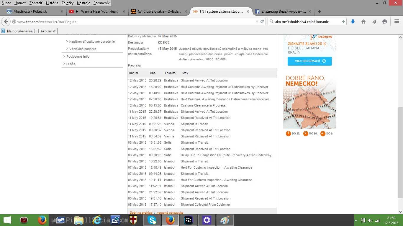
Task: Select the Customs Clearance In Progress row
Action: point(202,105)
